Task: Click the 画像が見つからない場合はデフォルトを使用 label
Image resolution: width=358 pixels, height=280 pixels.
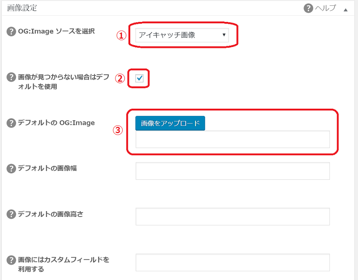Action: [x=64, y=82]
